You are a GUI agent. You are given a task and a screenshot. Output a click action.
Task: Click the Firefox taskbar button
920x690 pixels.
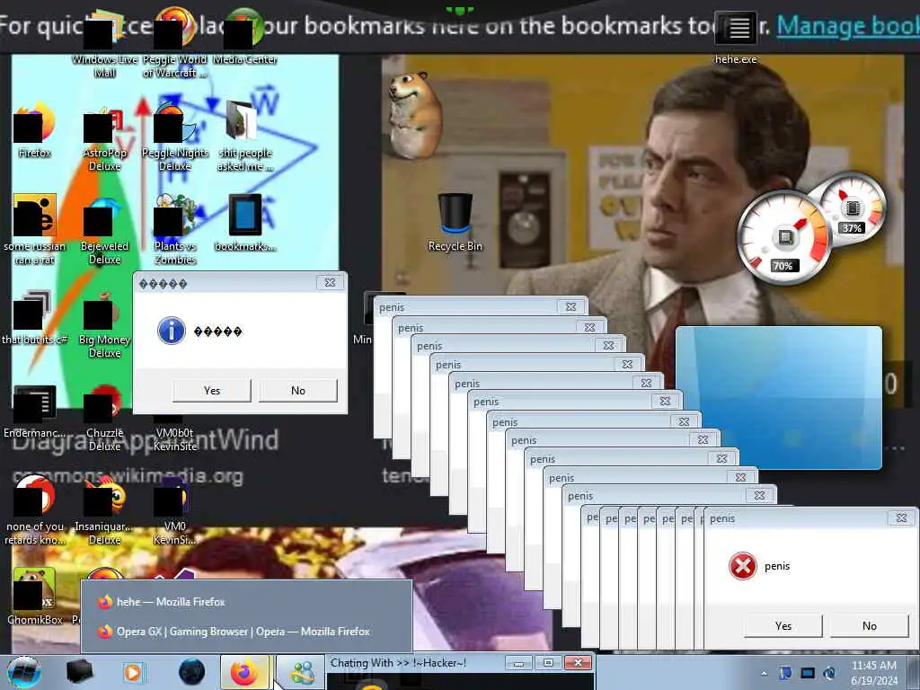(x=244, y=672)
